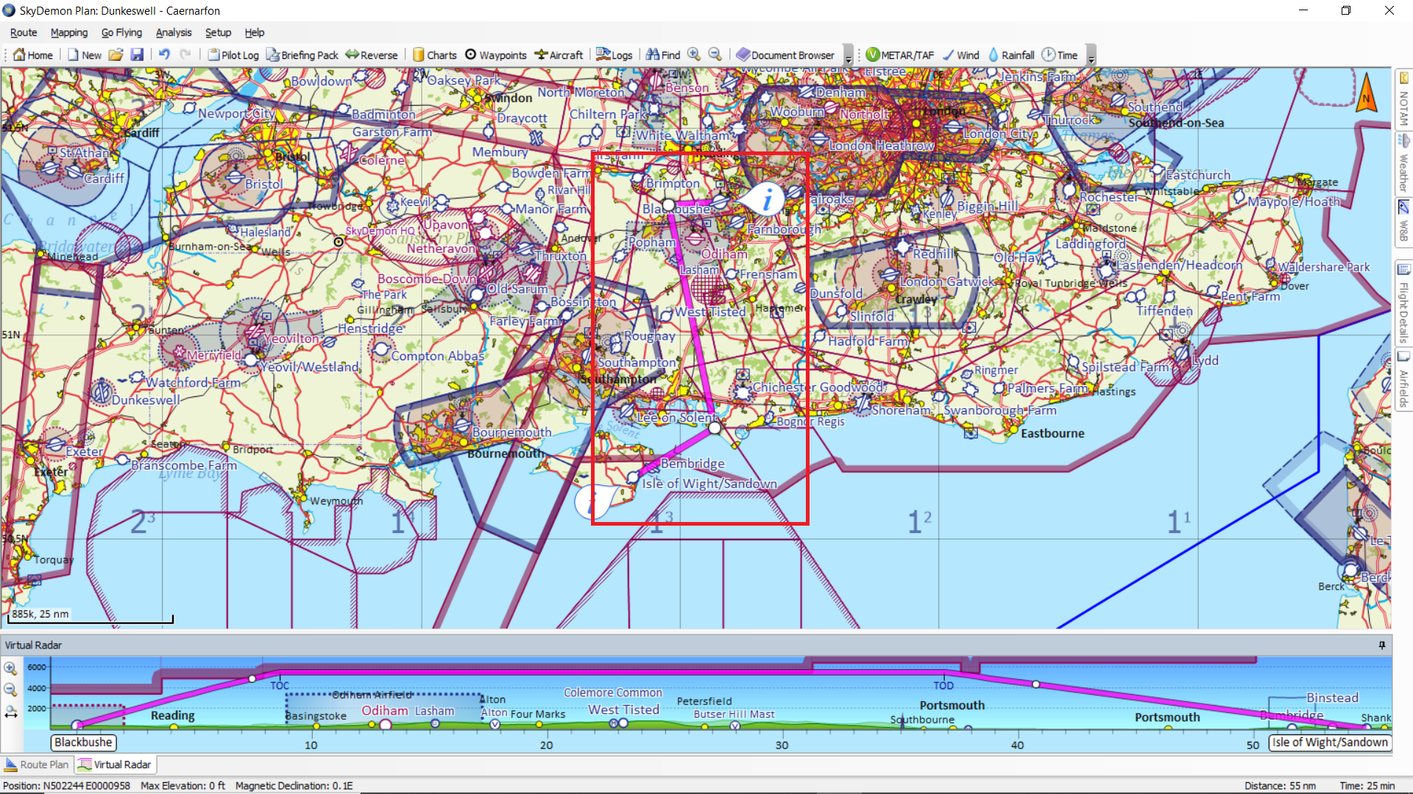The width and height of the screenshot is (1413, 794).
Task: Click the Blackbushe departure label in radar
Action: [83, 743]
